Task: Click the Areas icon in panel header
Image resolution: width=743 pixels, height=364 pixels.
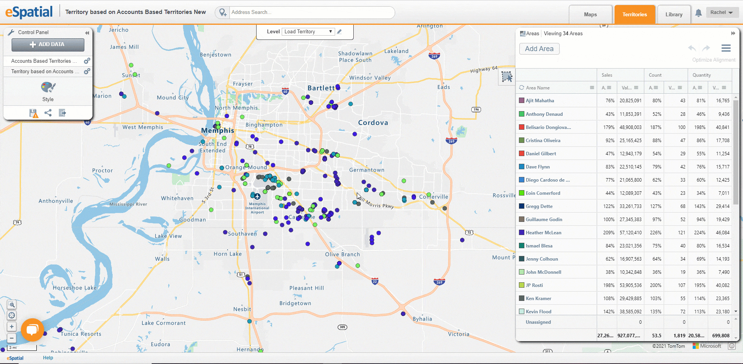Action: pos(522,34)
